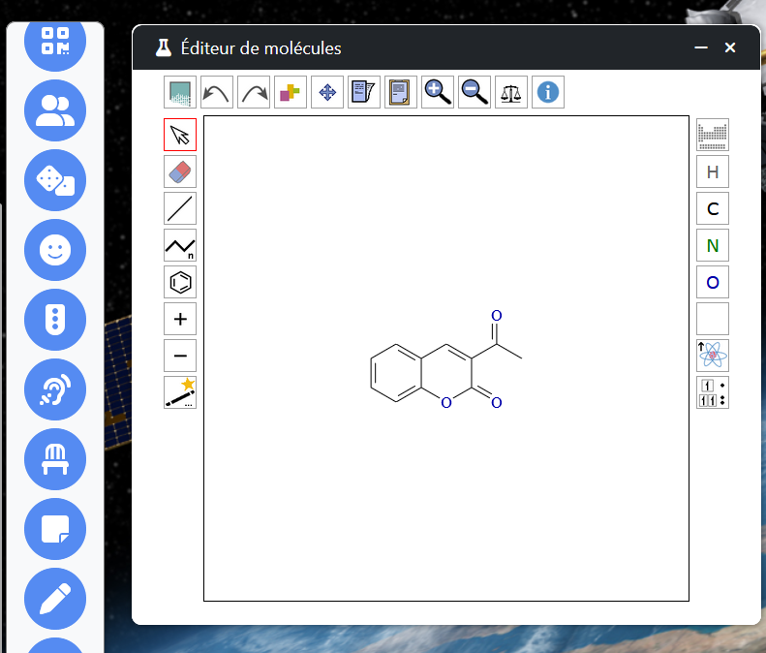The image size is (766, 653).
Task: Choose the single bond line tool
Action: pos(180,208)
